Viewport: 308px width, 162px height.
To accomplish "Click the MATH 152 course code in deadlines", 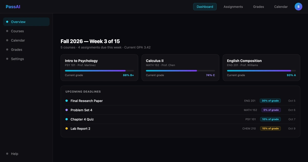I will click(251, 110).
